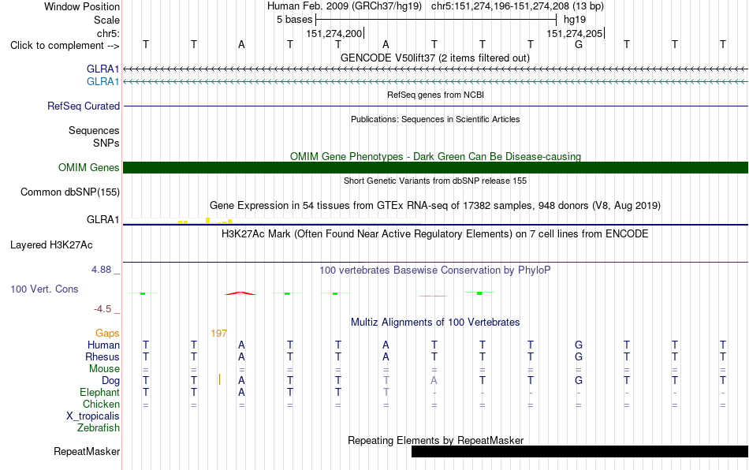
Task: Click the Common dbSNP(155) track label
Action: click(x=70, y=192)
